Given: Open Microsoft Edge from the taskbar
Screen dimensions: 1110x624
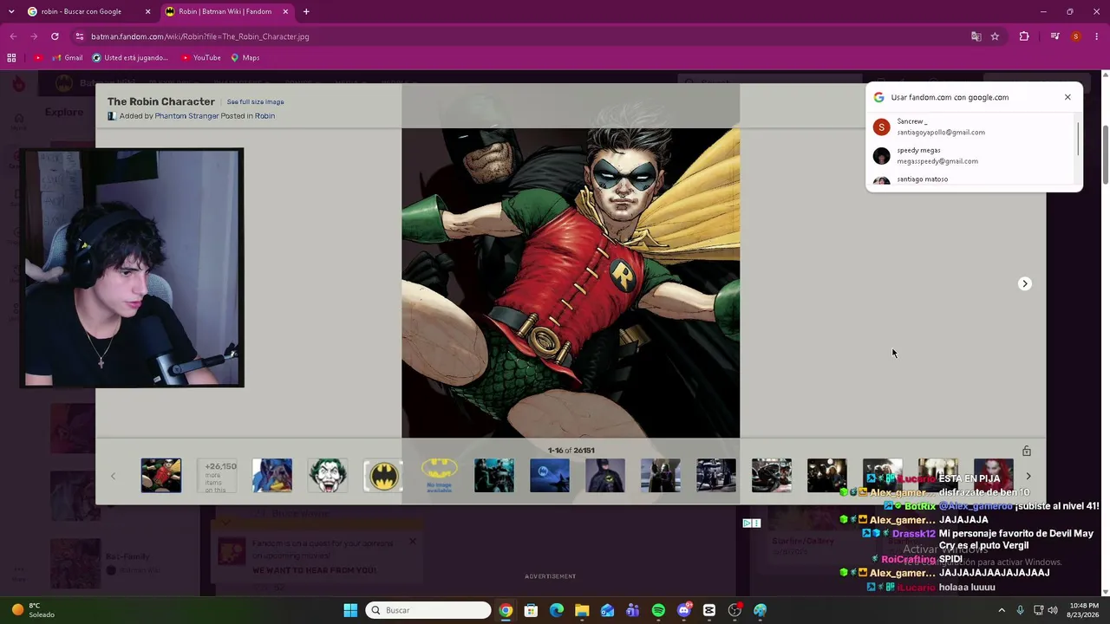Looking at the screenshot, I should point(557,610).
